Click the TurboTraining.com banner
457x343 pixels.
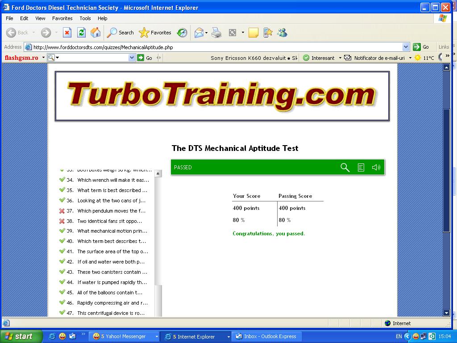[222, 96]
